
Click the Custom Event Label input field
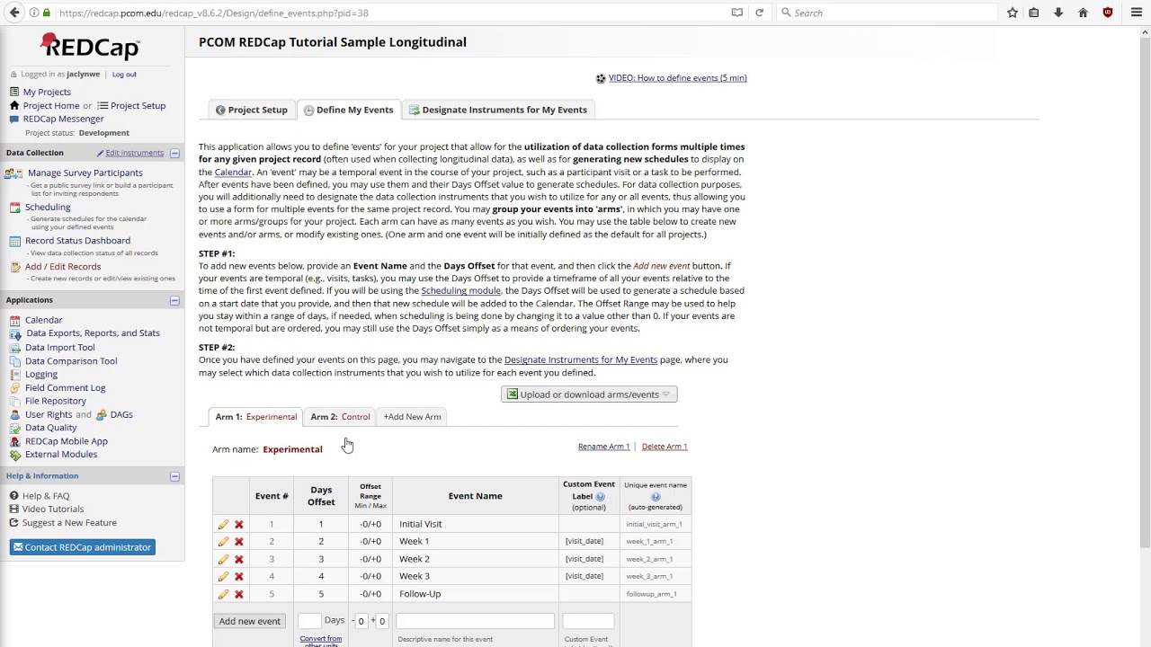tap(588, 621)
